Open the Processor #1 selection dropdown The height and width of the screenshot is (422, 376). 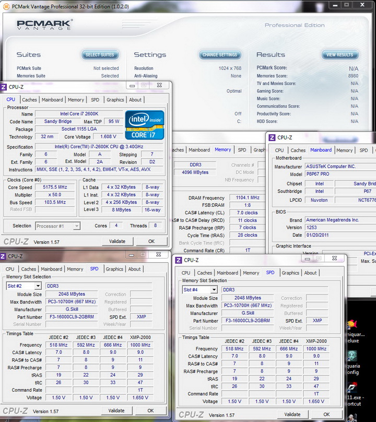tap(76, 226)
